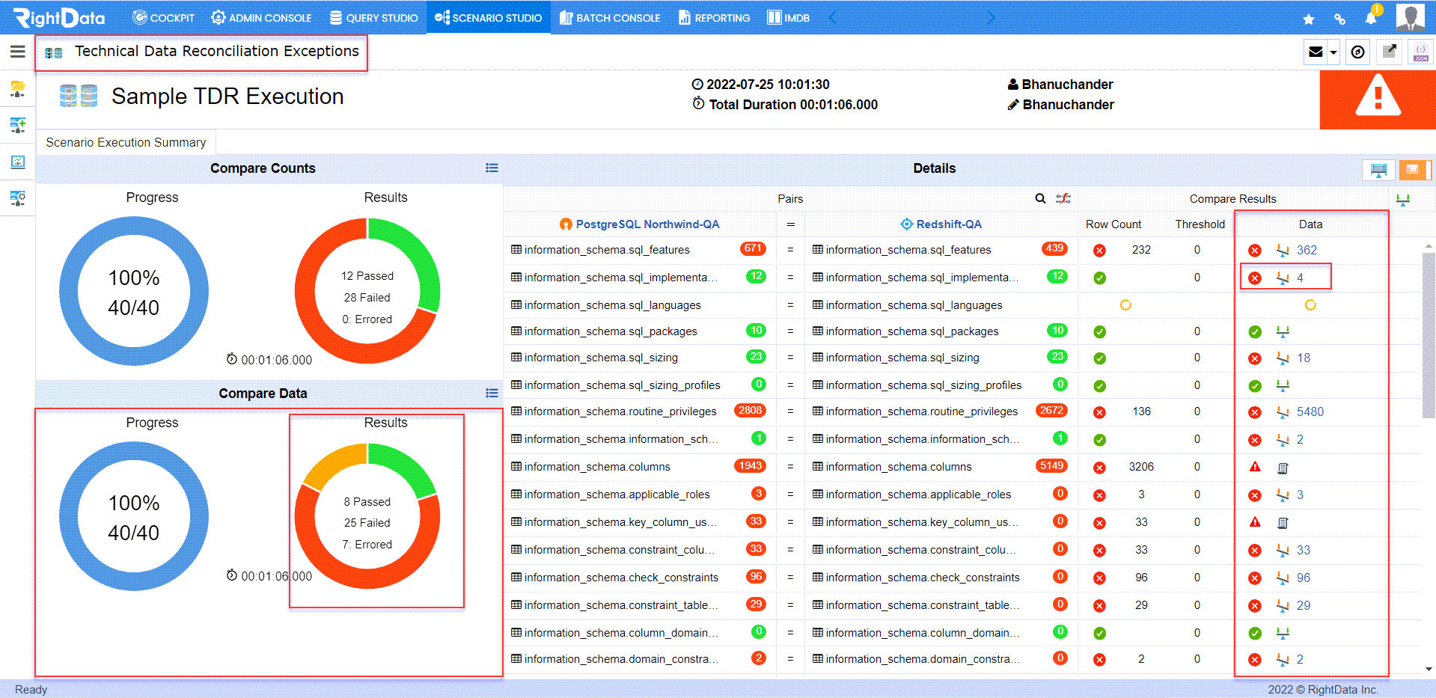Click the search icon in Pairs header
1436x698 pixels.
(x=1040, y=198)
